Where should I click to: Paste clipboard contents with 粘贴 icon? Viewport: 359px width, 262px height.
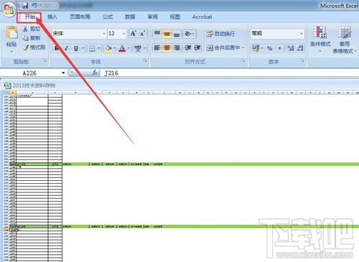(11, 32)
